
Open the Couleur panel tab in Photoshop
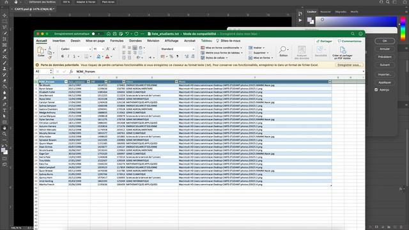point(311,11)
